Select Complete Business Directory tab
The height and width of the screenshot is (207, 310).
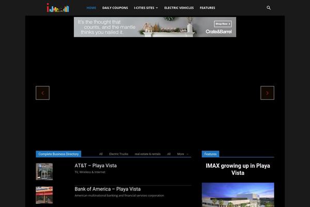click(58, 154)
